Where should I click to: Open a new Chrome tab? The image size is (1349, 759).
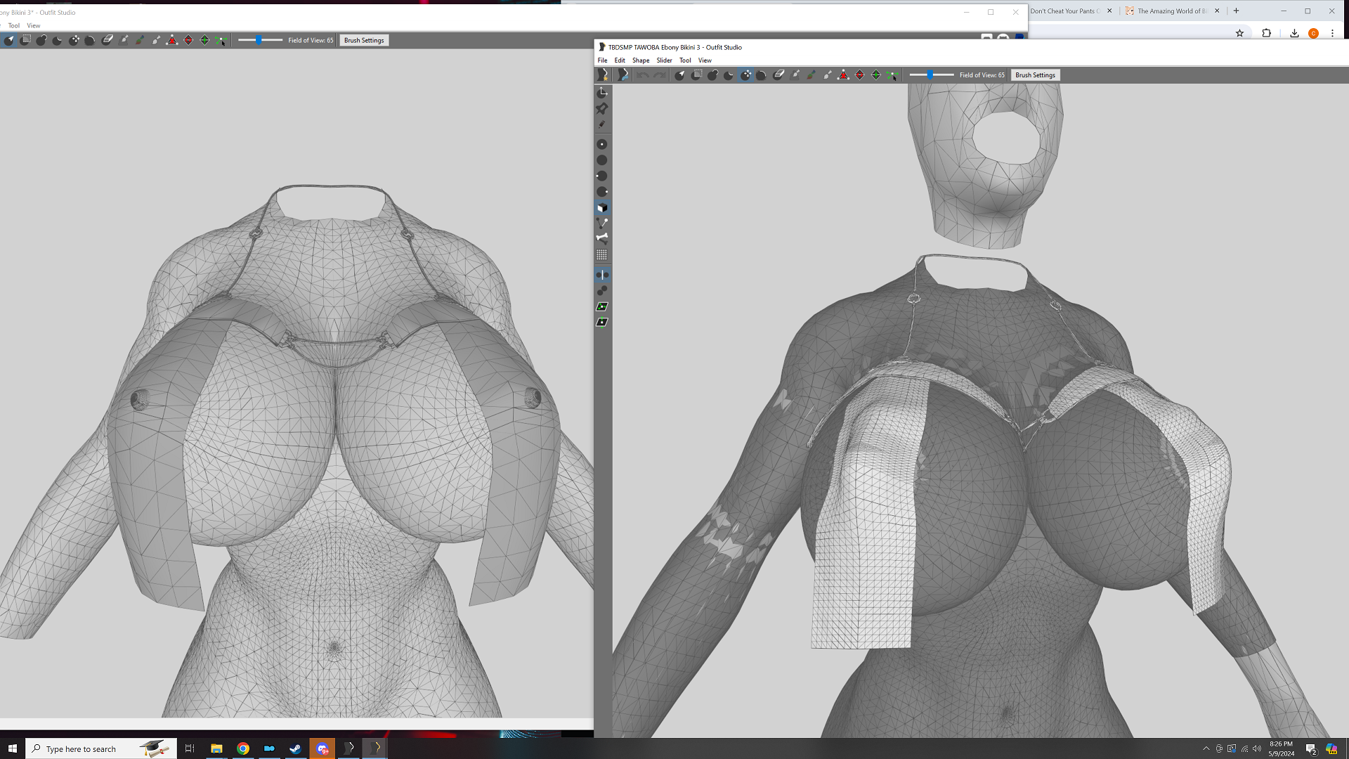[1237, 11]
